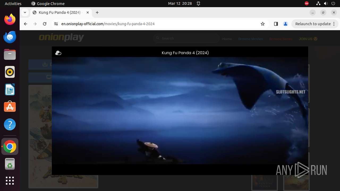This screenshot has width=340, height=191.
Task: Click the JOIN US link
Action: 308,39
